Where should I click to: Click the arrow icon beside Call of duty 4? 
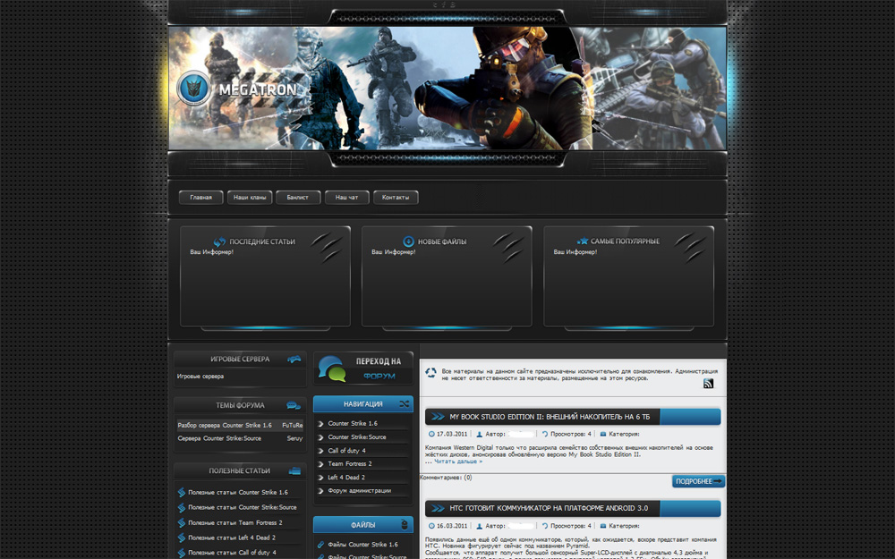pos(320,451)
